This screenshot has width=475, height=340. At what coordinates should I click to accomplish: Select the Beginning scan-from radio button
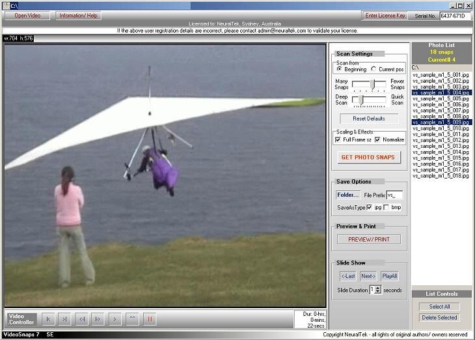tap(339, 69)
